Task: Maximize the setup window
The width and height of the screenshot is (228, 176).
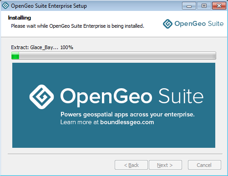Action: [204, 6]
